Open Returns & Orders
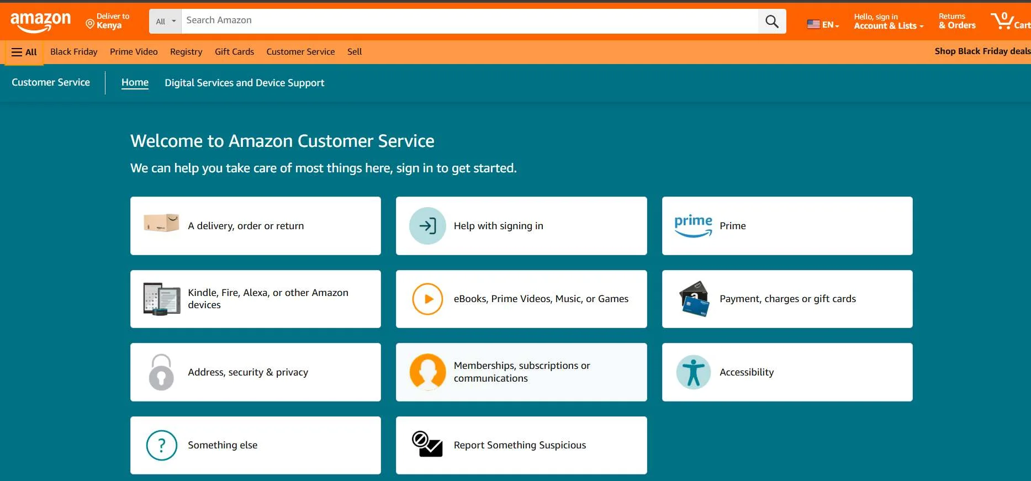 click(x=957, y=21)
